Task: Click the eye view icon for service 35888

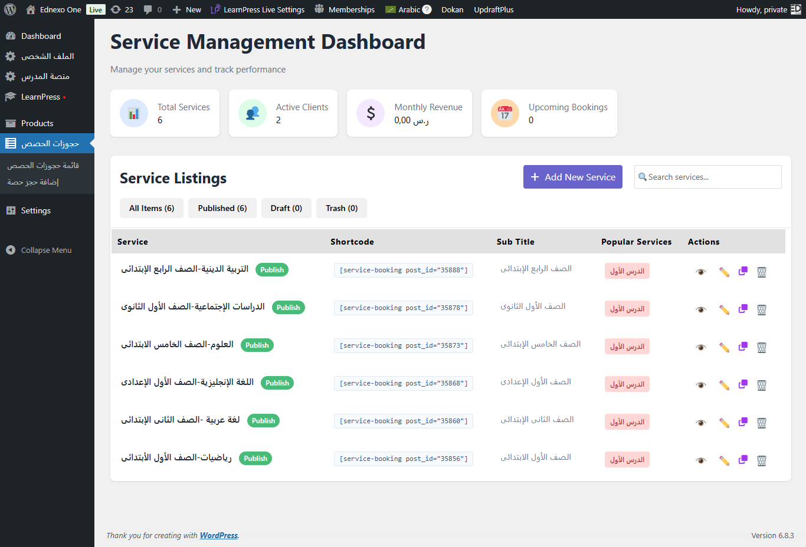Action: (701, 272)
